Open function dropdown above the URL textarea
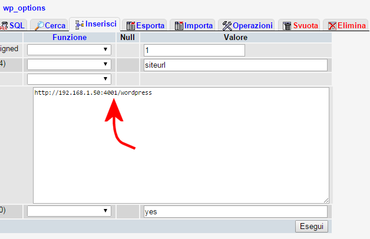 tap(69, 79)
